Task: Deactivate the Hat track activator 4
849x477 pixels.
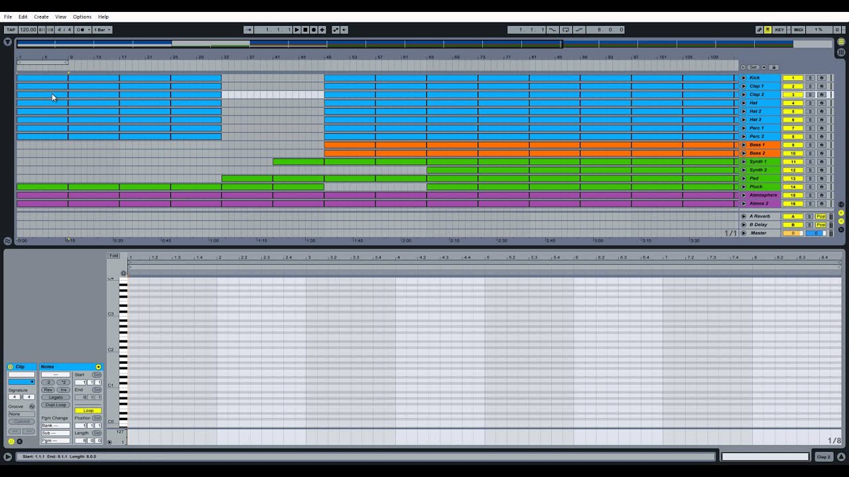Action: click(x=793, y=103)
